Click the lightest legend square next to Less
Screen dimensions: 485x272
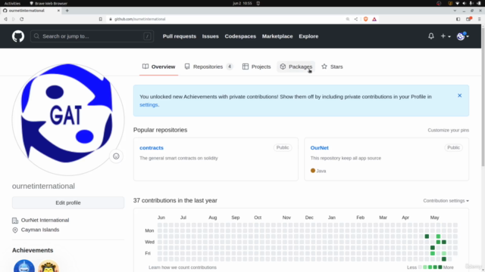click(x=420, y=267)
